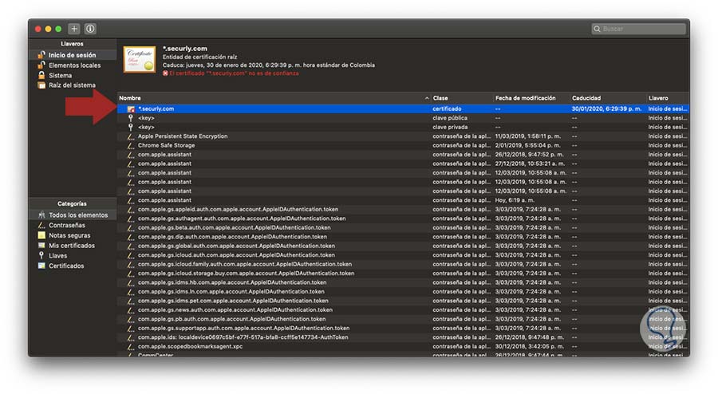This screenshot has height=394, width=718.
Task: Select com.apple.gs.icloud.storage.buy token entry
Action: click(403, 274)
